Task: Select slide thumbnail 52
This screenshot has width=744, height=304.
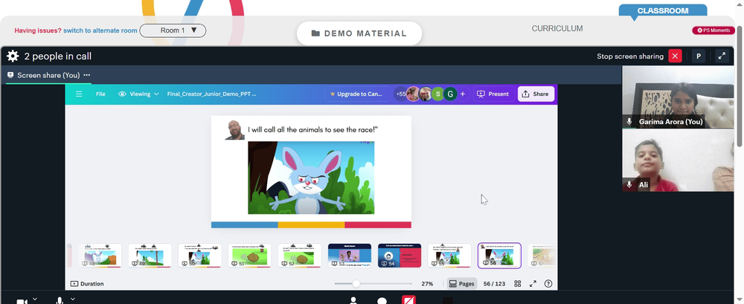Action: [x=299, y=256]
